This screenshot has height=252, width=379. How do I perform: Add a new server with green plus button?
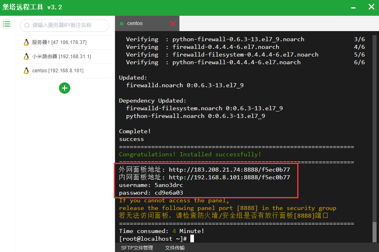[x=64, y=88]
